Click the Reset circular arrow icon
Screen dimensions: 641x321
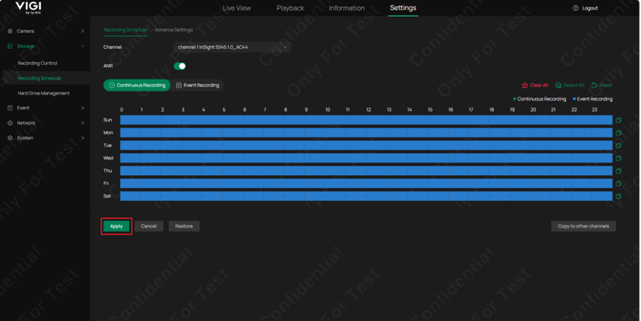(x=594, y=85)
